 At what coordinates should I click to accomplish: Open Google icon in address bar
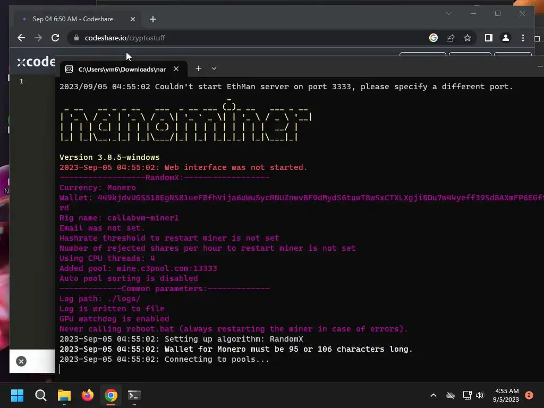click(433, 38)
